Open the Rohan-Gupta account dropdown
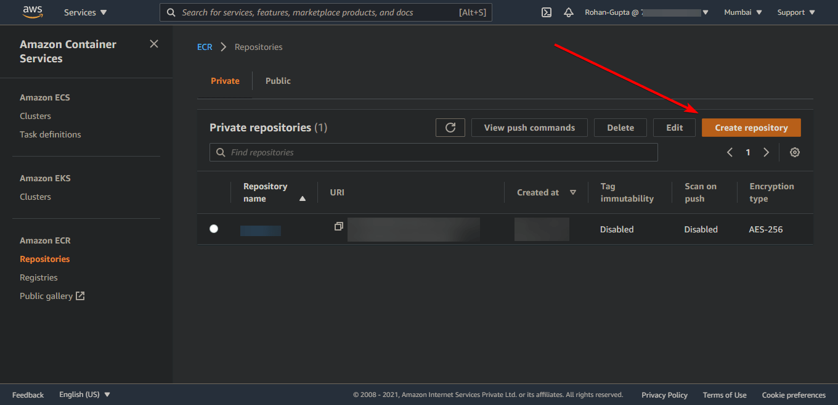Screen dimensions: 838x405 (646, 12)
